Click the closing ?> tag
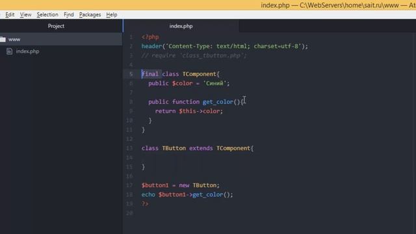The width and height of the screenshot is (416, 234). pos(145,203)
